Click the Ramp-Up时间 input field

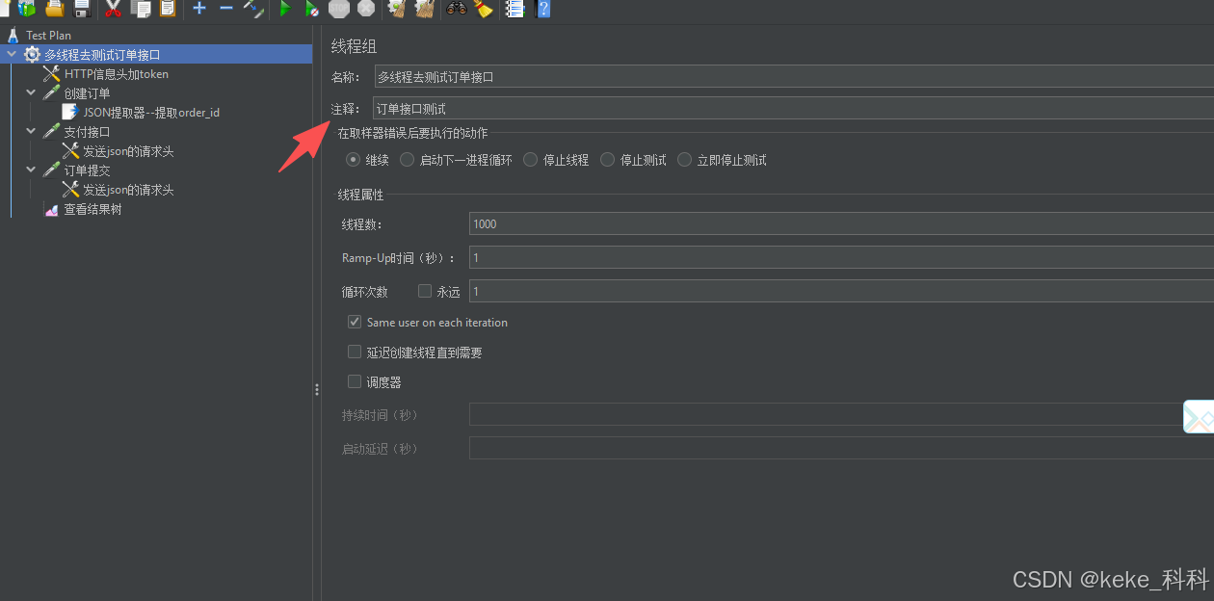(x=841, y=257)
